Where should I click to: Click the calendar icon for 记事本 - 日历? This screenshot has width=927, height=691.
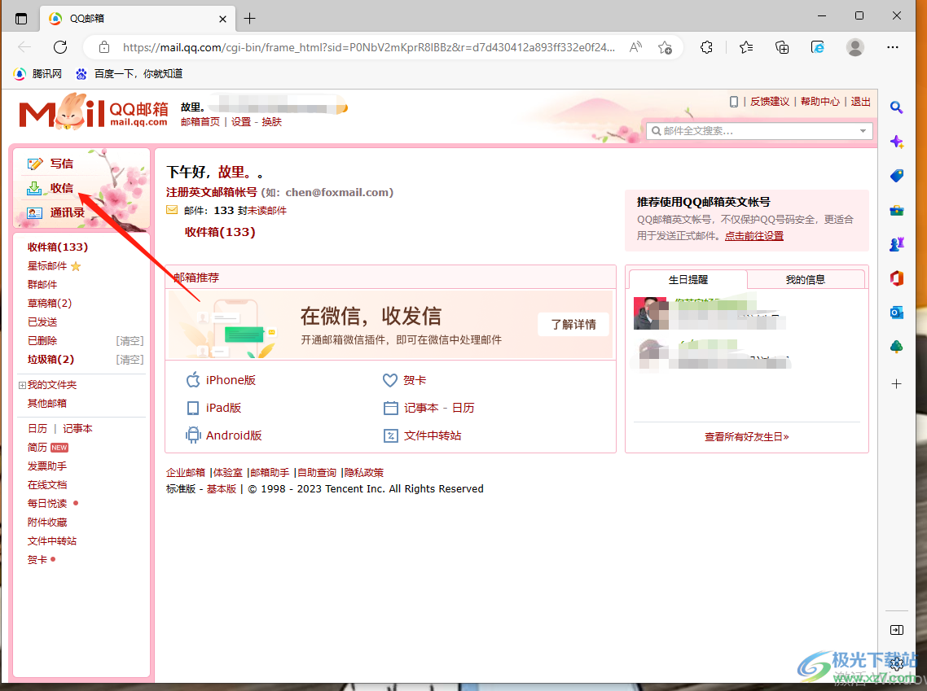coord(391,408)
